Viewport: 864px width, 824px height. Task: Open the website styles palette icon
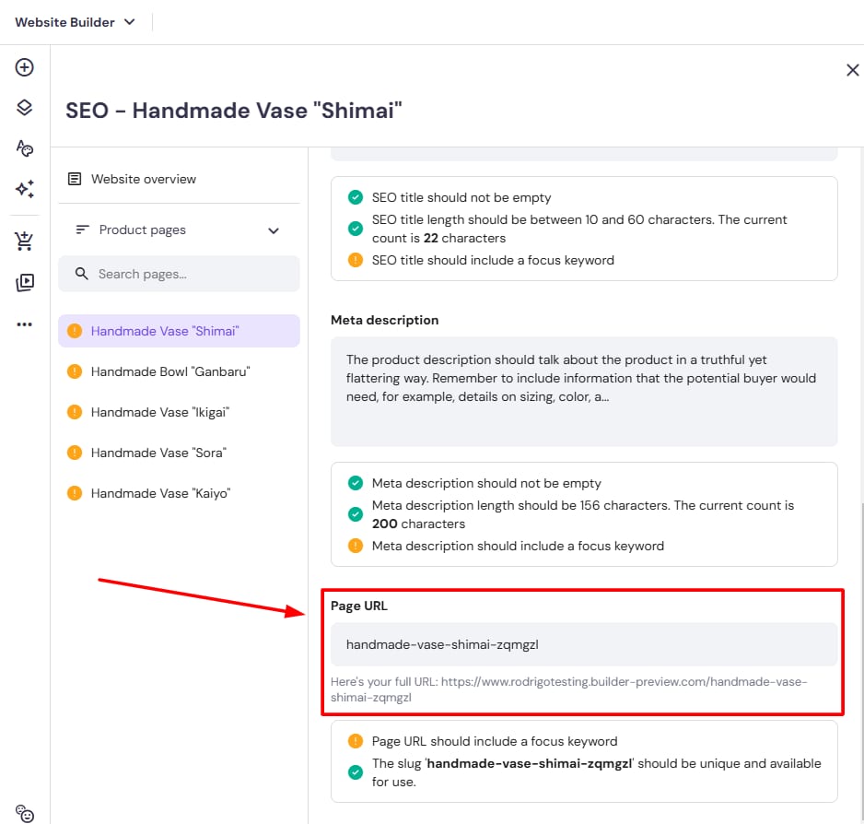[25, 148]
